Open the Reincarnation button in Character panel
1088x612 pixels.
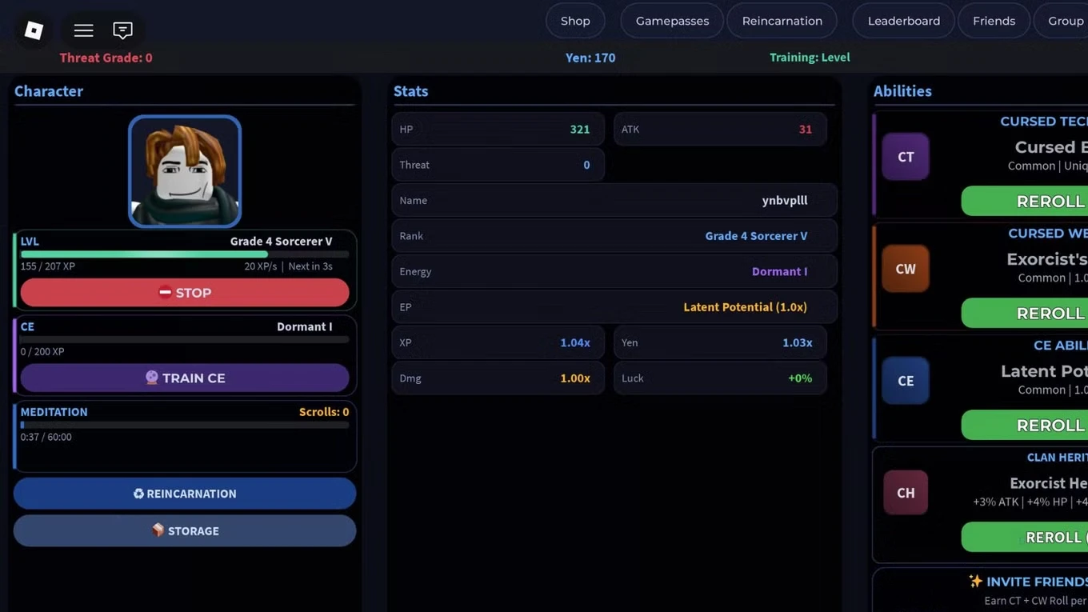coord(185,494)
